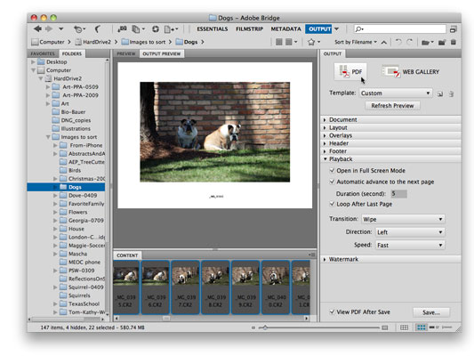
Task: Click the create new folder icon
Action: [442, 42]
